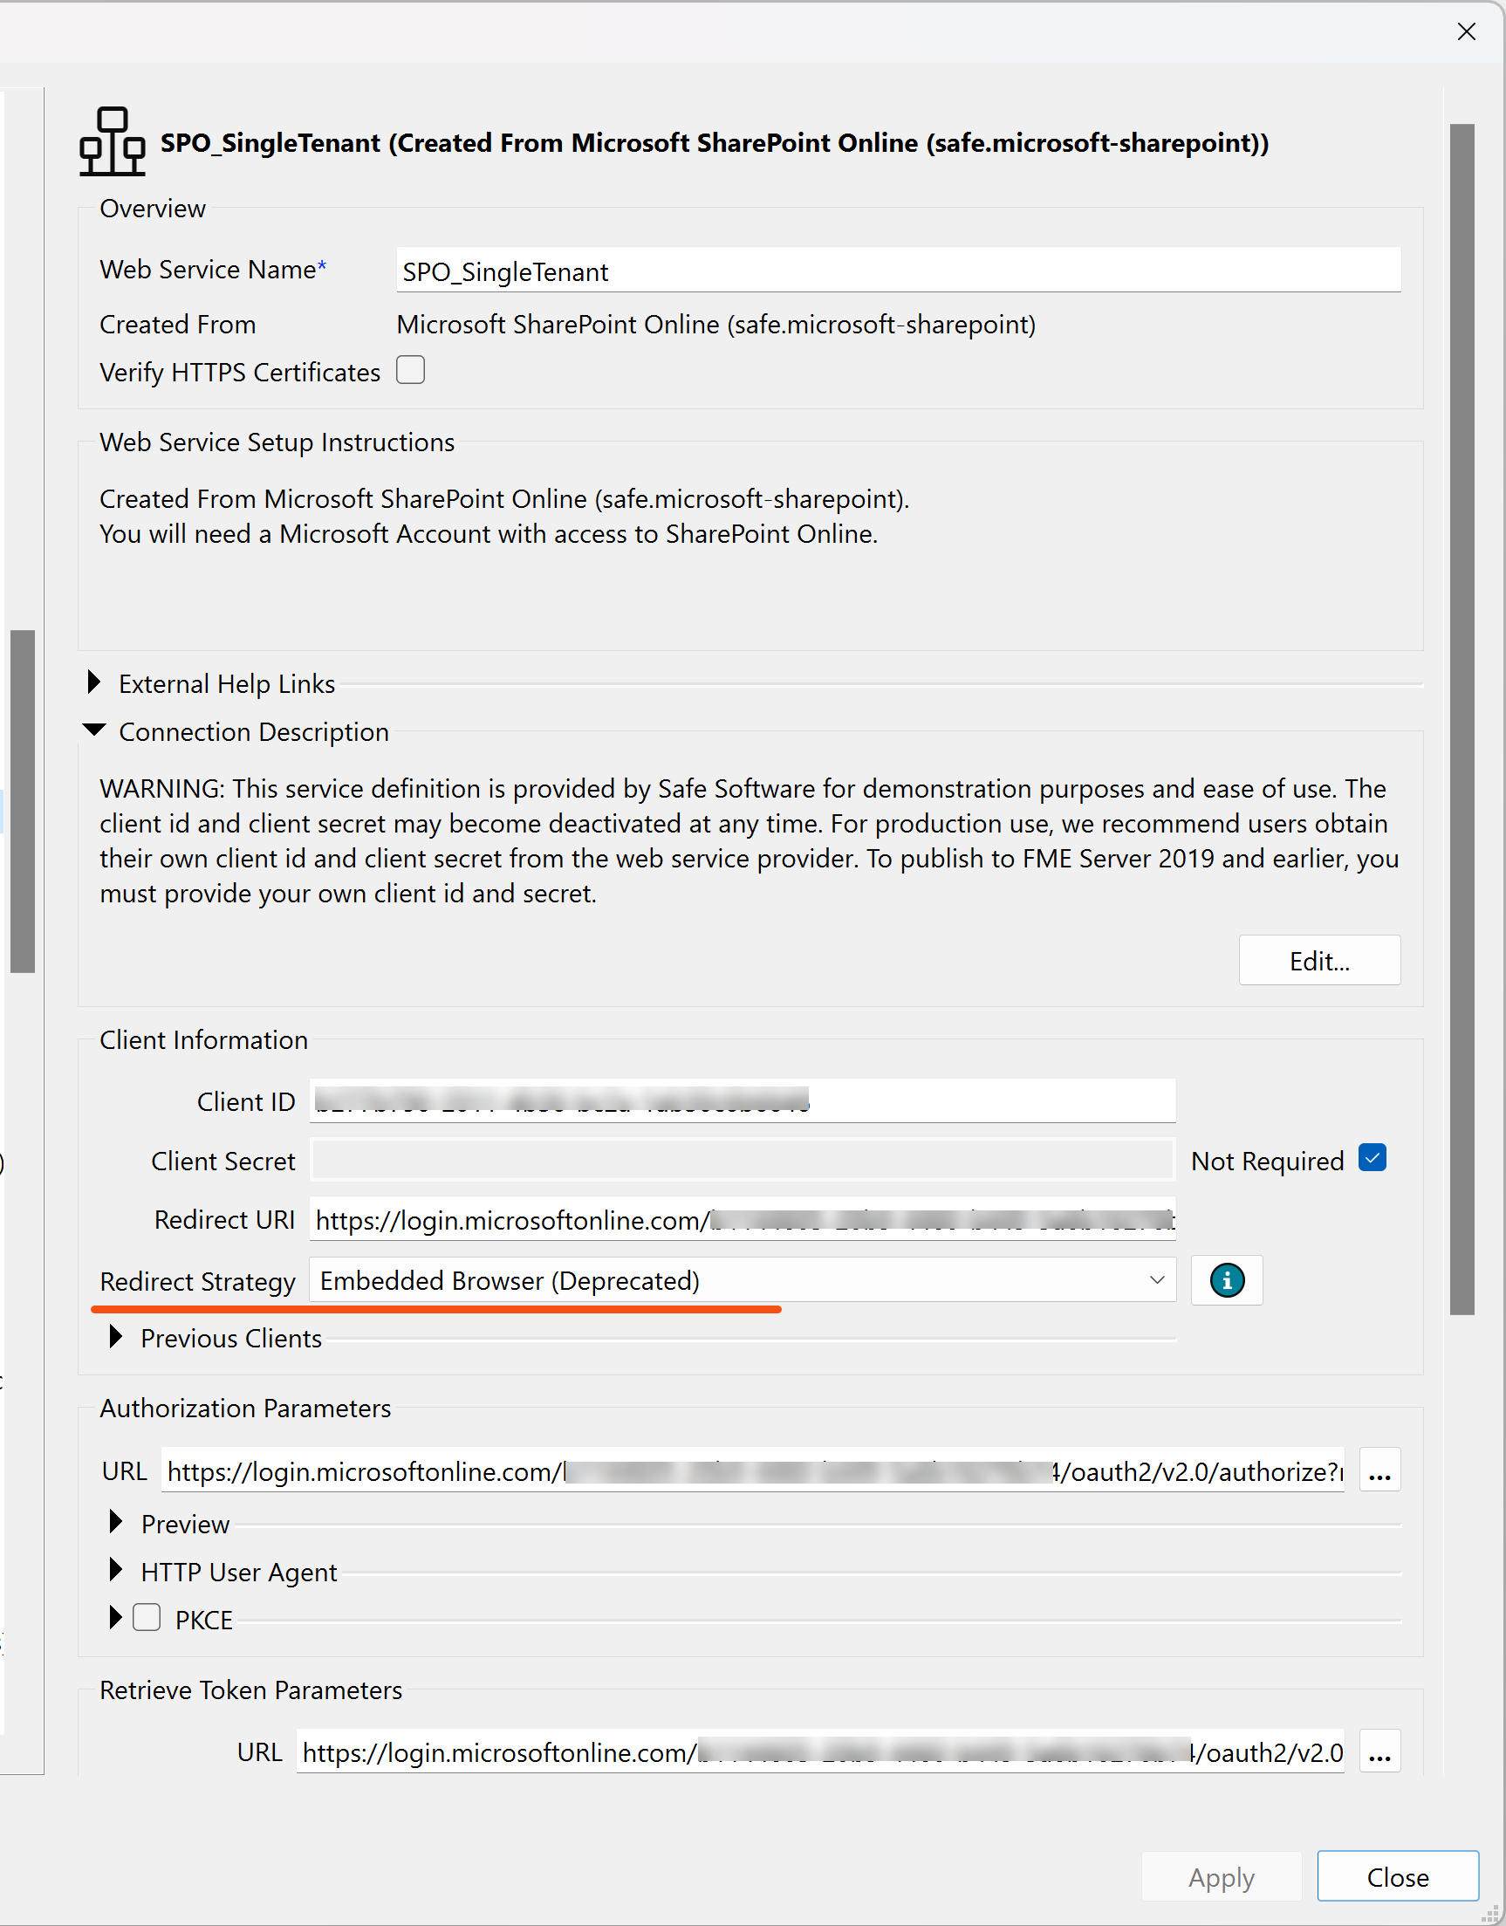This screenshot has width=1506, height=1926.
Task: Click the 'You will need a Microsoft Account' instruction text
Action: (489, 533)
